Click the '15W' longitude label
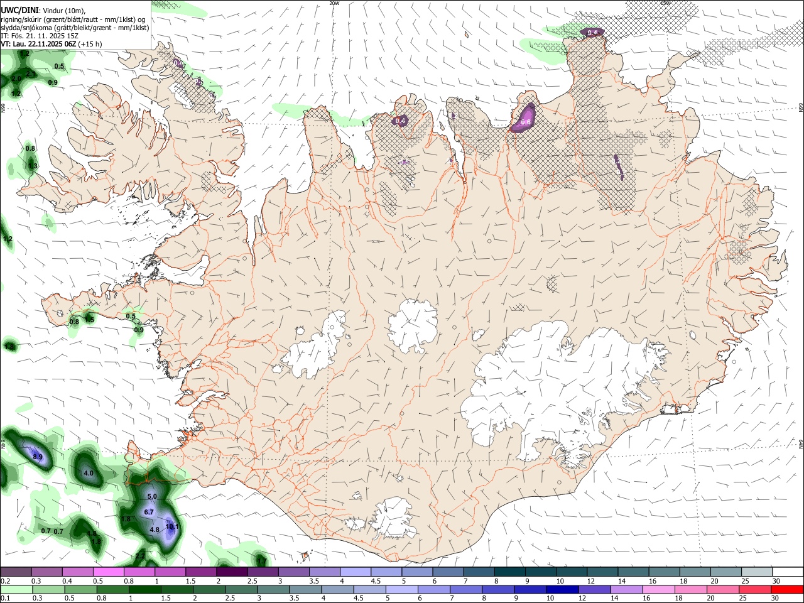 click(x=665, y=3)
